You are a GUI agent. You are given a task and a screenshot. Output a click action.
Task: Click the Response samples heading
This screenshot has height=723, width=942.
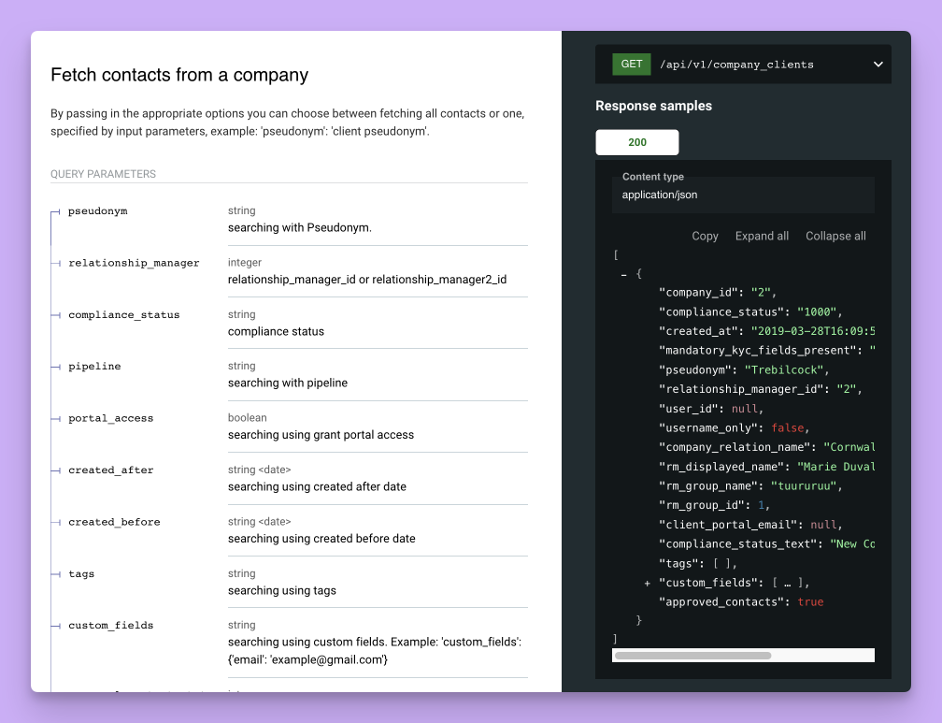click(653, 106)
